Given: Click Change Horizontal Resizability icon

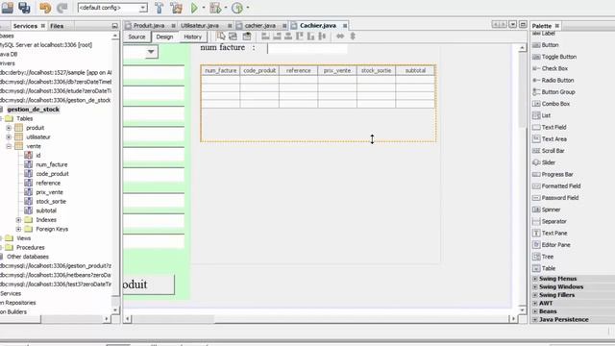Looking at the screenshot, I should tap(340, 37).
